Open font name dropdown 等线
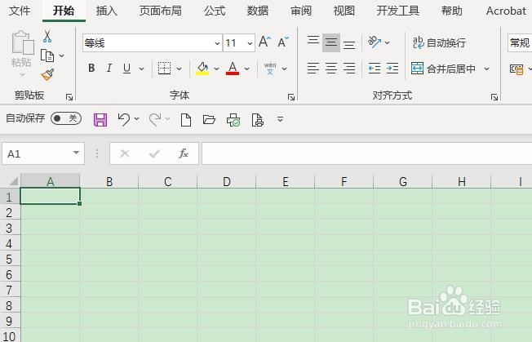The image size is (532, 342). coord(218,43)
